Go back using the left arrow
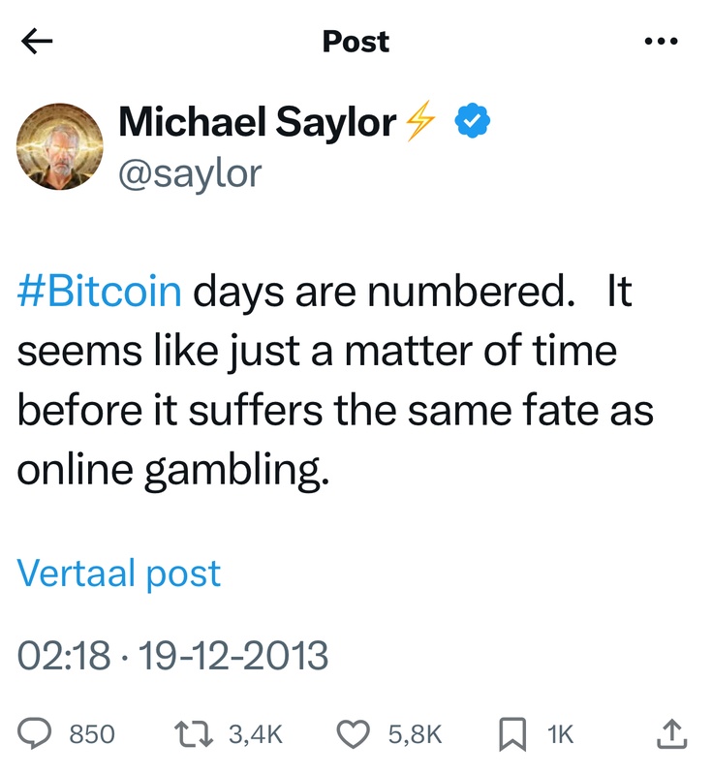Viewport: 712px width, 775px height. (x=37, y=42)
